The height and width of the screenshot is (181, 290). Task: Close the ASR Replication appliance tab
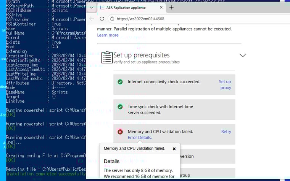[x=161, y=7]
